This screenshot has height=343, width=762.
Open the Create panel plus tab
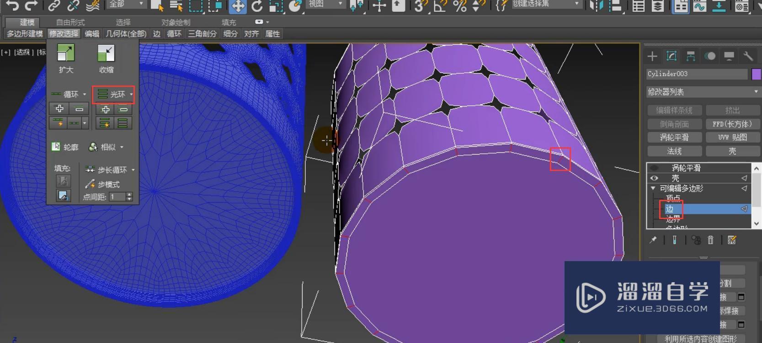point(652,56)
